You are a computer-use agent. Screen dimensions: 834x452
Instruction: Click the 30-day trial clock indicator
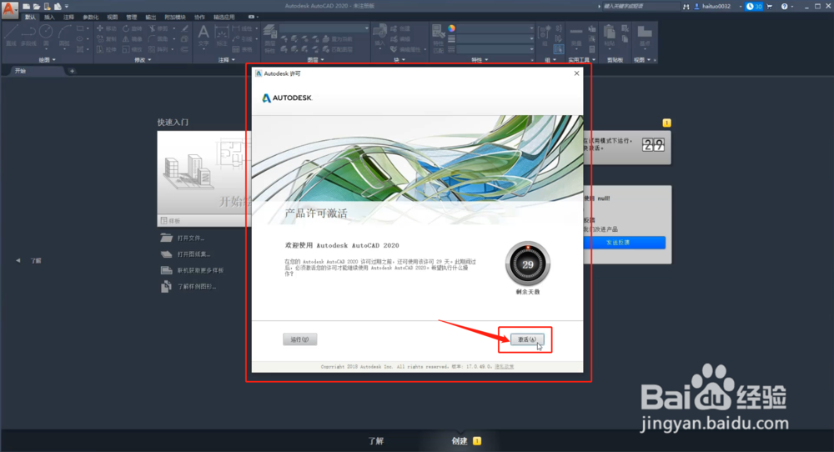[x=754, y=7]
